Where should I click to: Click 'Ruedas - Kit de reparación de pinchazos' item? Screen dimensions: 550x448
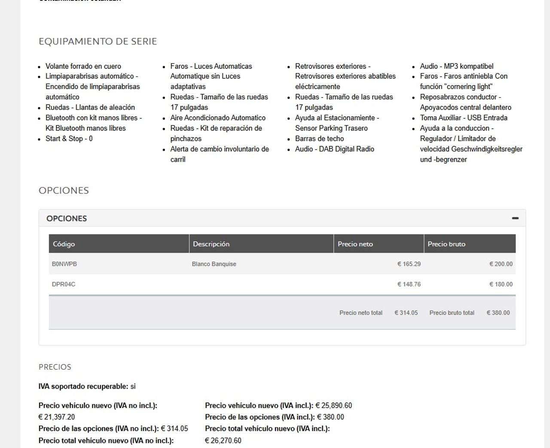tap(216, 133)
